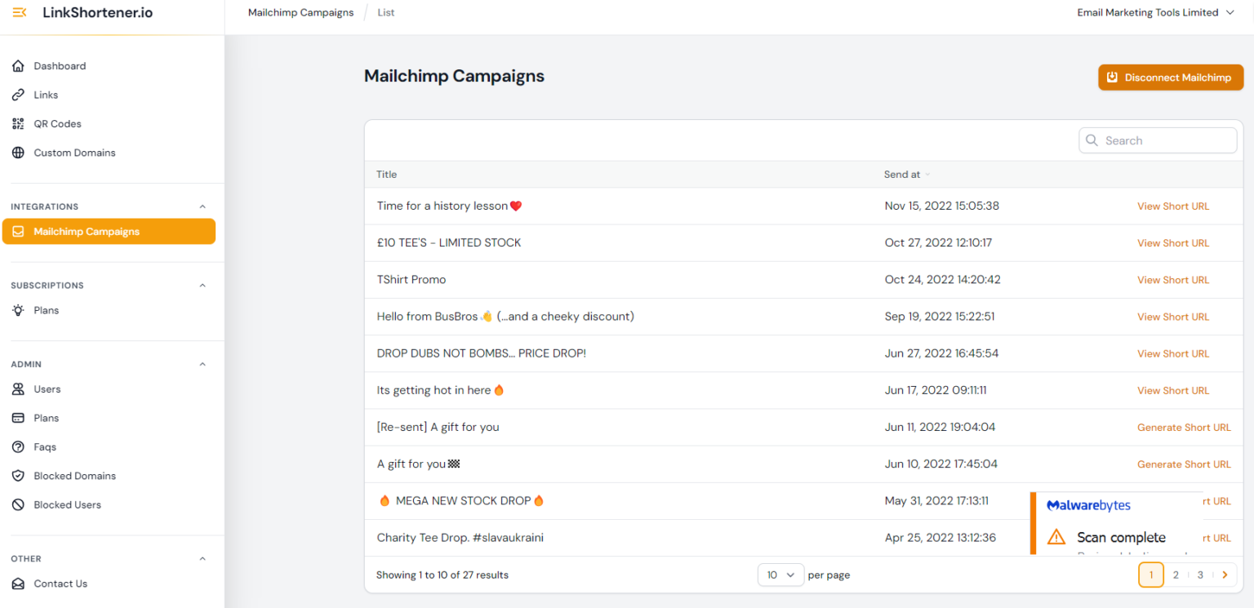
Task: Click the Faqs question mark icon
Action: coord(18,447)
